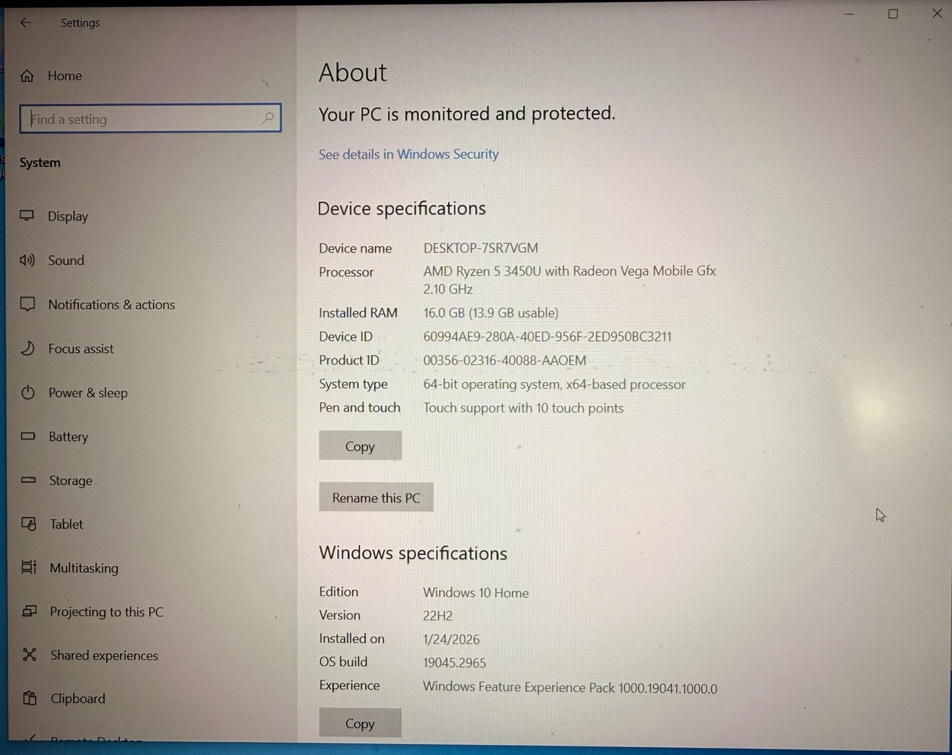Select the Tablet label
The width and height of the screenshot is (952, 755).
coord(67,524)
